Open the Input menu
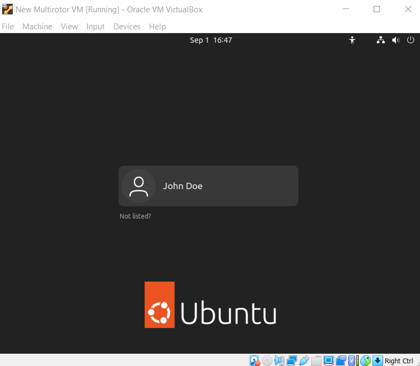 click(x=96, y=27)
